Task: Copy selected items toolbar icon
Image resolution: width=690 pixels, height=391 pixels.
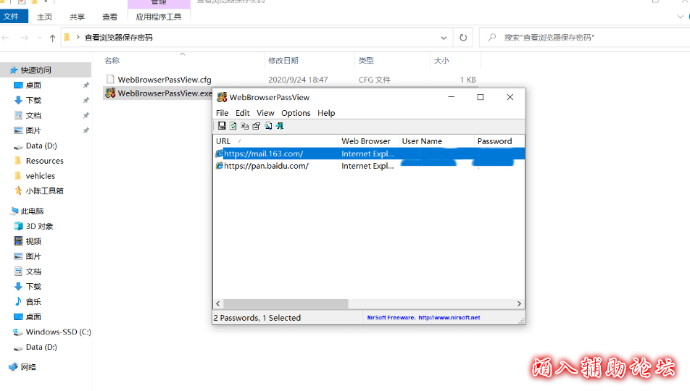Action: coord(245,126)
